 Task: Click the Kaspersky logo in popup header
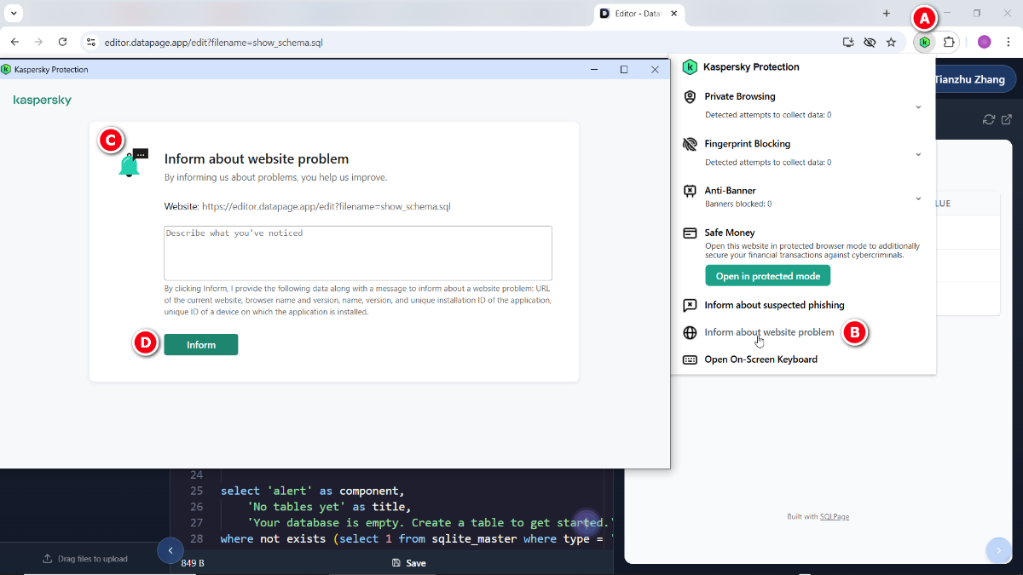[690, 66]
